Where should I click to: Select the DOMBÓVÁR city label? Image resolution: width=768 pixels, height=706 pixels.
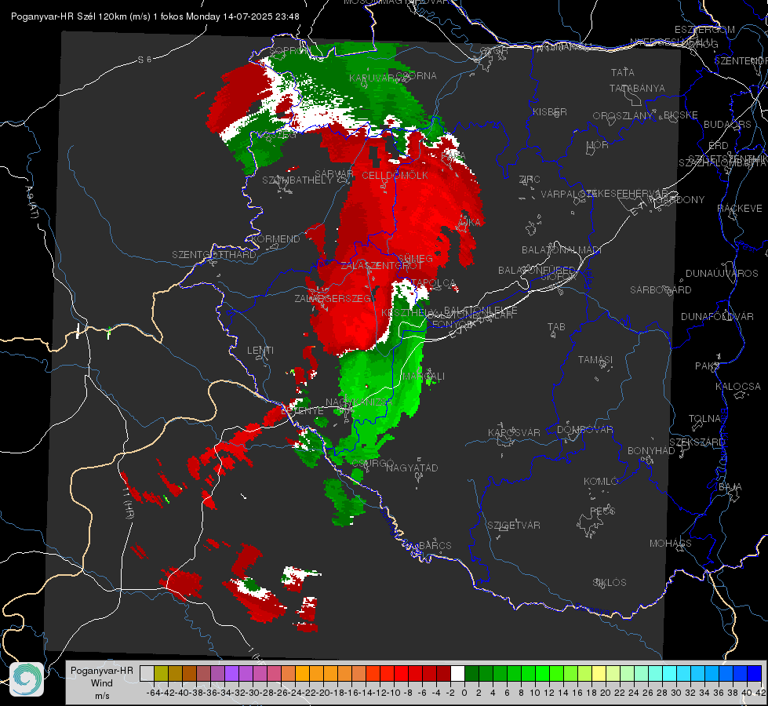pos(584,430)
